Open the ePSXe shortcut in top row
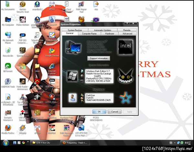This screenshot has height=152, width=194. pyautogui.click(x=52, y=6)
